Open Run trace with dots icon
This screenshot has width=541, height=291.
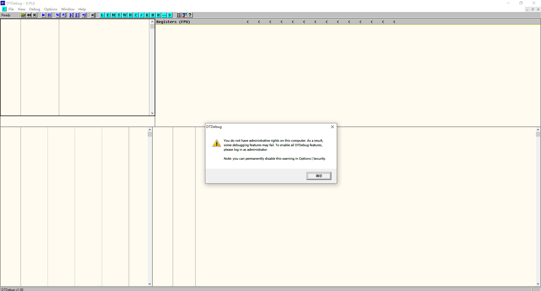click(164, 15)
